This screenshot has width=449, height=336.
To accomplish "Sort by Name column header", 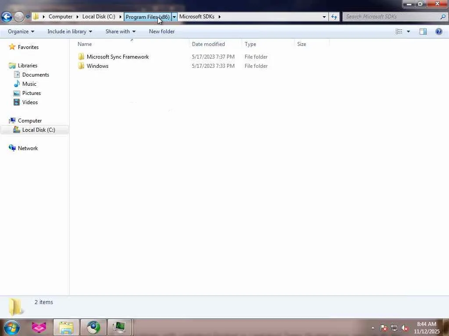I will point(132,44).
